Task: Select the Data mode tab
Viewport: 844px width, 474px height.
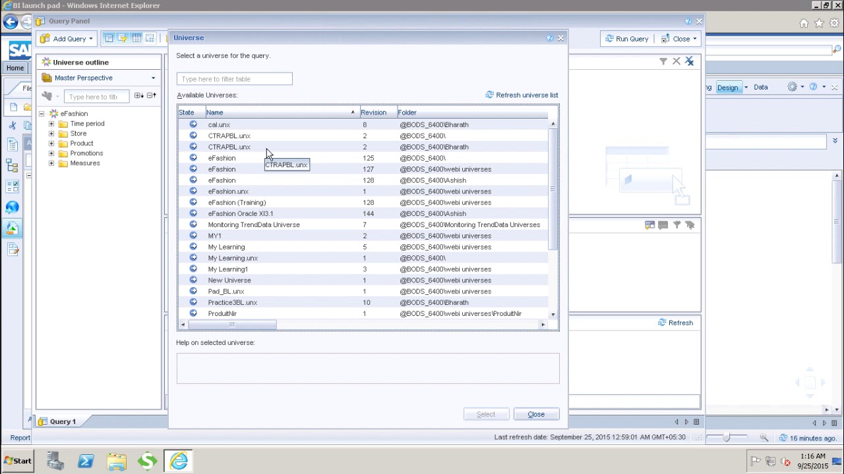Action: click(x=761, y=87)
